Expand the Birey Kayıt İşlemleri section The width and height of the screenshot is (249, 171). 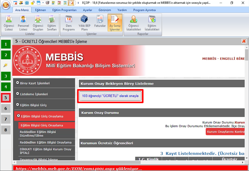[45, 83]
